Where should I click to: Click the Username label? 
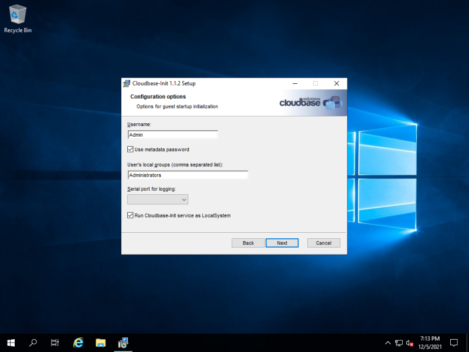click(x=139, y=124)
